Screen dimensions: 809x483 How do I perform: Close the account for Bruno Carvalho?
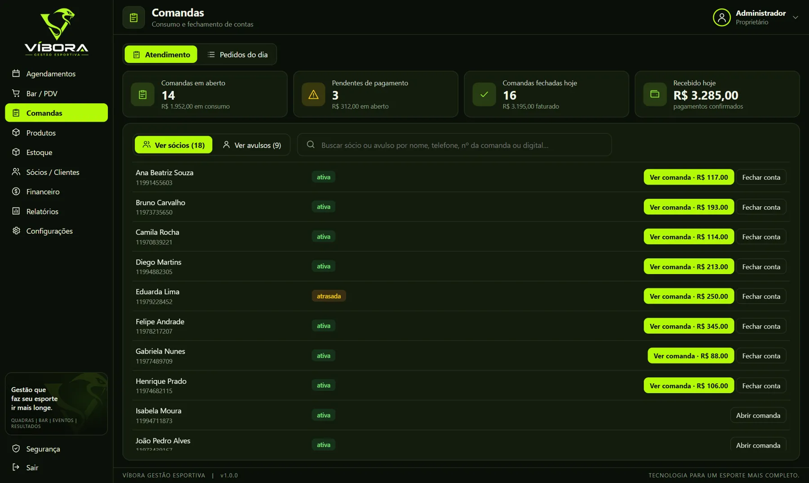pyautogui.click(x=761, y=207)
